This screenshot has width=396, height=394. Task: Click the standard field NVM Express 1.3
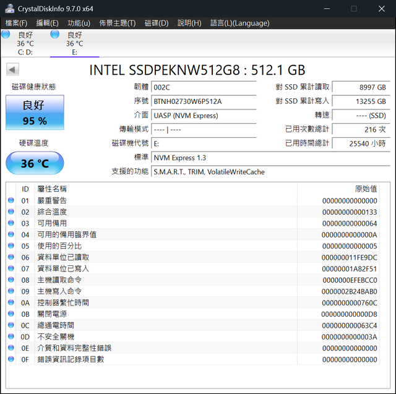pyautogui.click(x=271, y=158)
